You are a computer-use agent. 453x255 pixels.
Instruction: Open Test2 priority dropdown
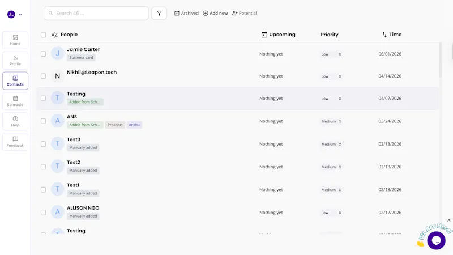331,167
